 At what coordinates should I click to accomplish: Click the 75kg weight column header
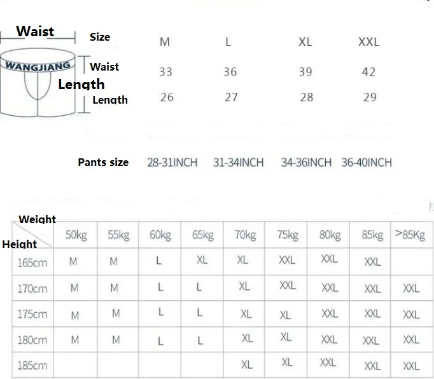coord(288,235)
